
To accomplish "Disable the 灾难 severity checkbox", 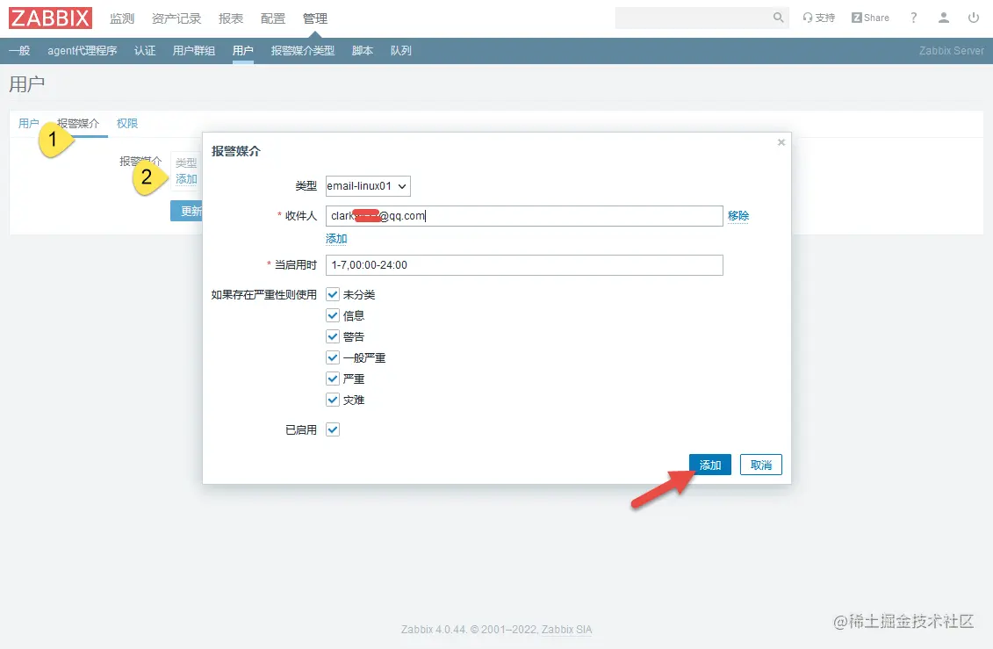I will click(x=332, y=399).
